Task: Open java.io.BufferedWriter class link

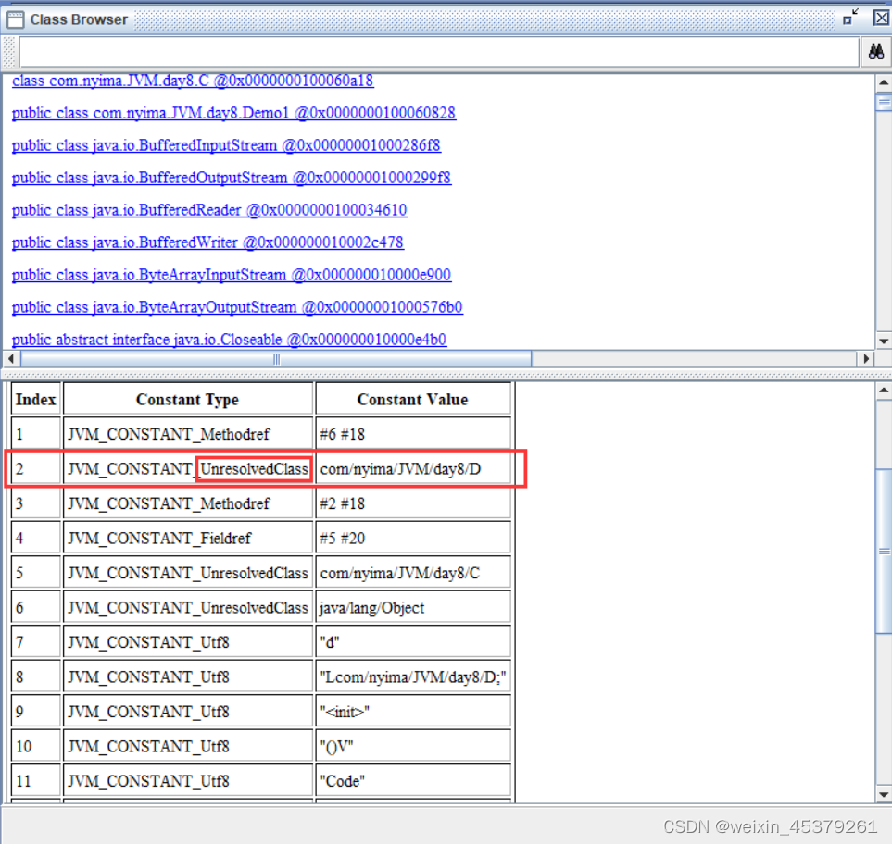Action: pyautogui.click(x=207, y=242)
